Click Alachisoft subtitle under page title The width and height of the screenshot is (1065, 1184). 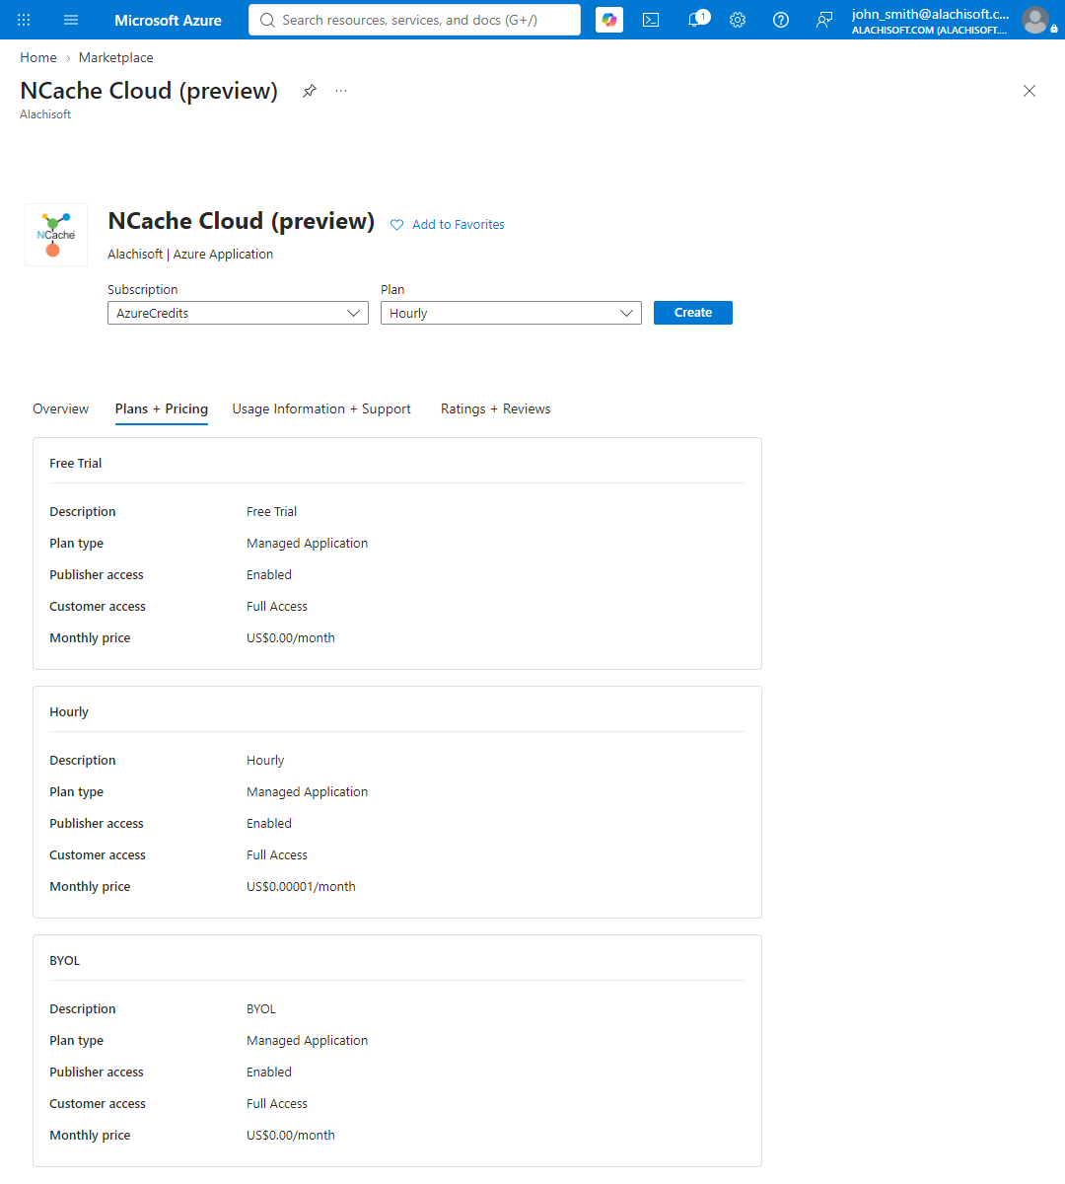(x=45, y=114)
